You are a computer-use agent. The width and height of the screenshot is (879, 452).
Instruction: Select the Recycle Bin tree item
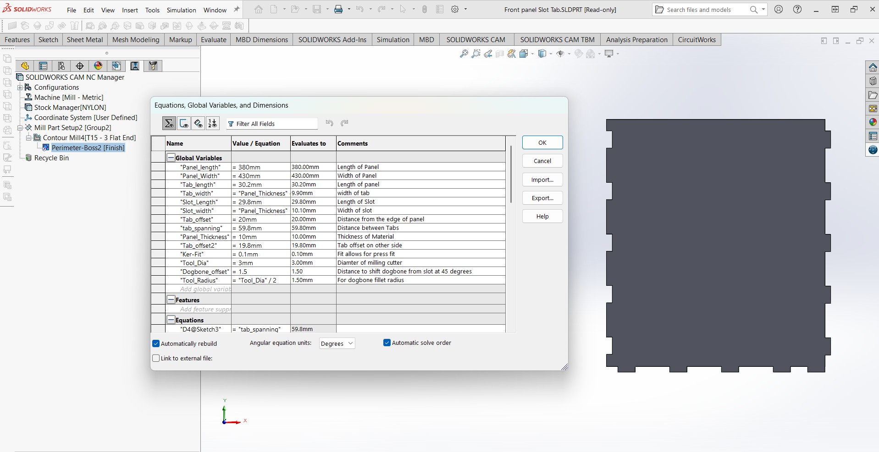(51, 158)
